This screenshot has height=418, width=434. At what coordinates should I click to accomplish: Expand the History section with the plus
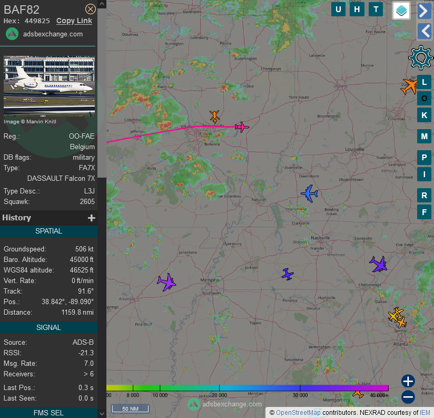click(x=91, y=218)
